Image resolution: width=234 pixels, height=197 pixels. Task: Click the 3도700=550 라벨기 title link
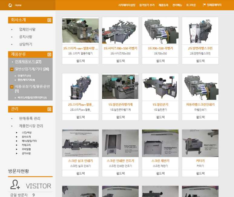[x=160, y=48]
